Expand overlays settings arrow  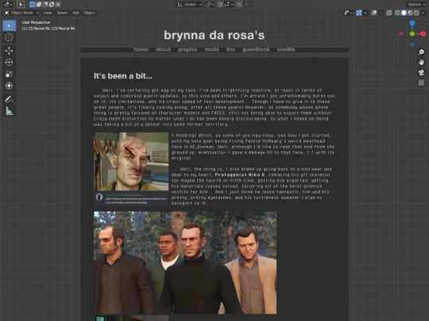pos(381,13)
